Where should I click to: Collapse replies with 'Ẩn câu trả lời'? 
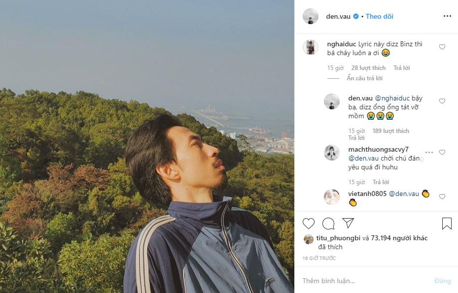coord(364,78)
